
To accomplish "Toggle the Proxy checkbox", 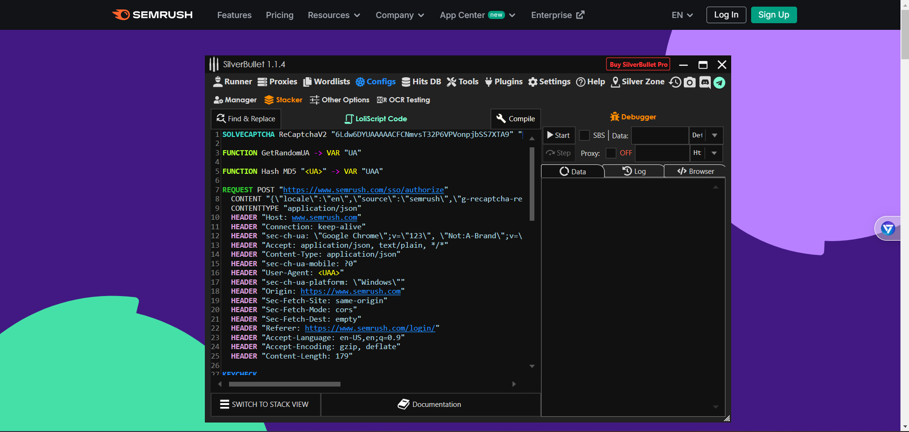I will click(x=611, y=153).
